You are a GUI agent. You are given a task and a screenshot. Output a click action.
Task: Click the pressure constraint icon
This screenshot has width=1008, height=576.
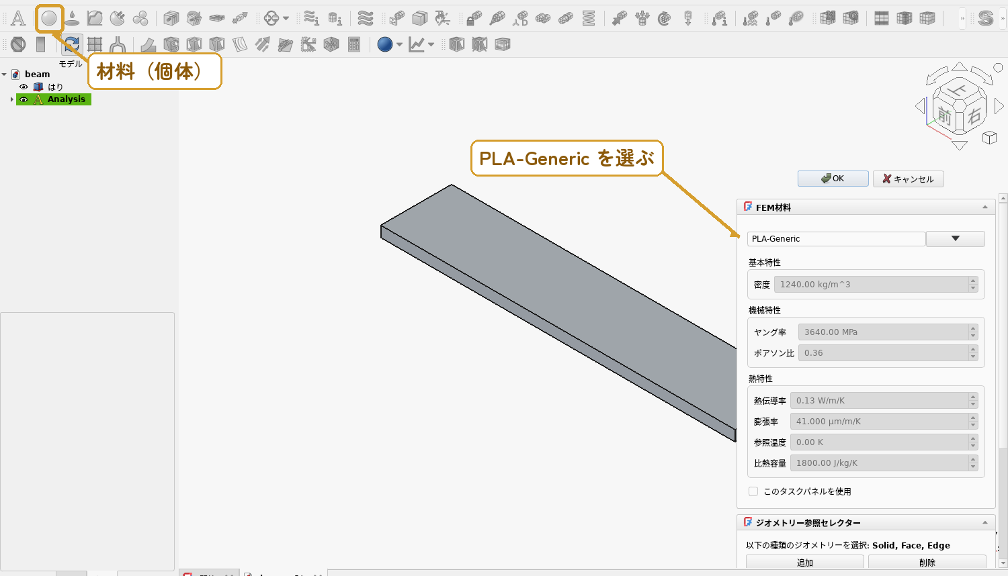642,18
